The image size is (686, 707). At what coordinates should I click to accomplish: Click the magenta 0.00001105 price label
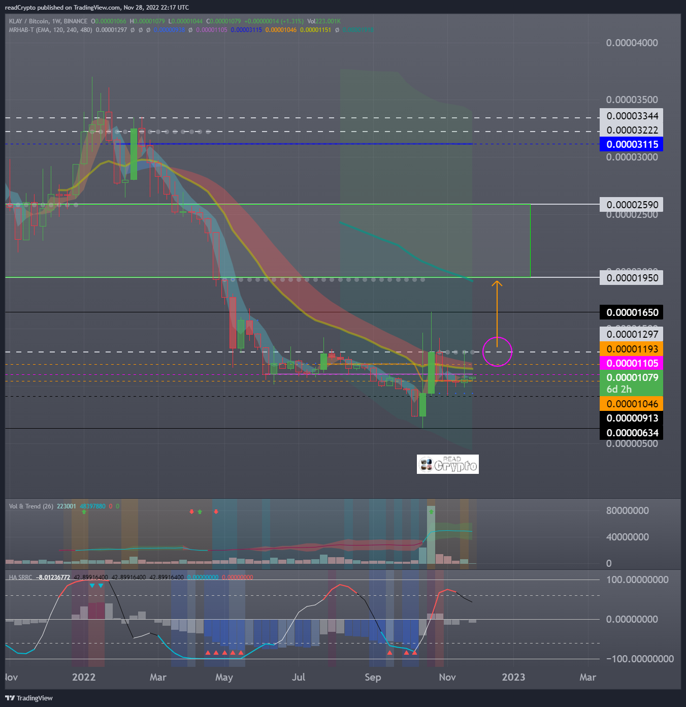coord(632,363)
